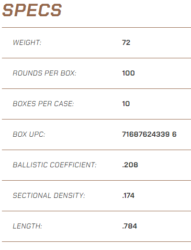Click the UPC number 71687624339 6
The width and height of the screenshot is (191, 250).
point(149,134)
